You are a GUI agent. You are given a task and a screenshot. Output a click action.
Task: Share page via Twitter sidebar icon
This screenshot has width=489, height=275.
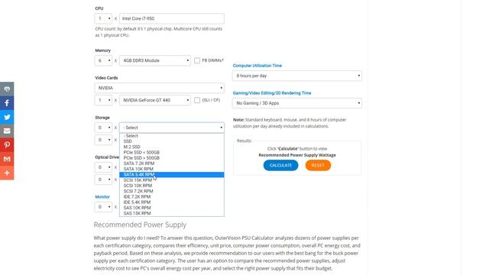click(7, 117)
